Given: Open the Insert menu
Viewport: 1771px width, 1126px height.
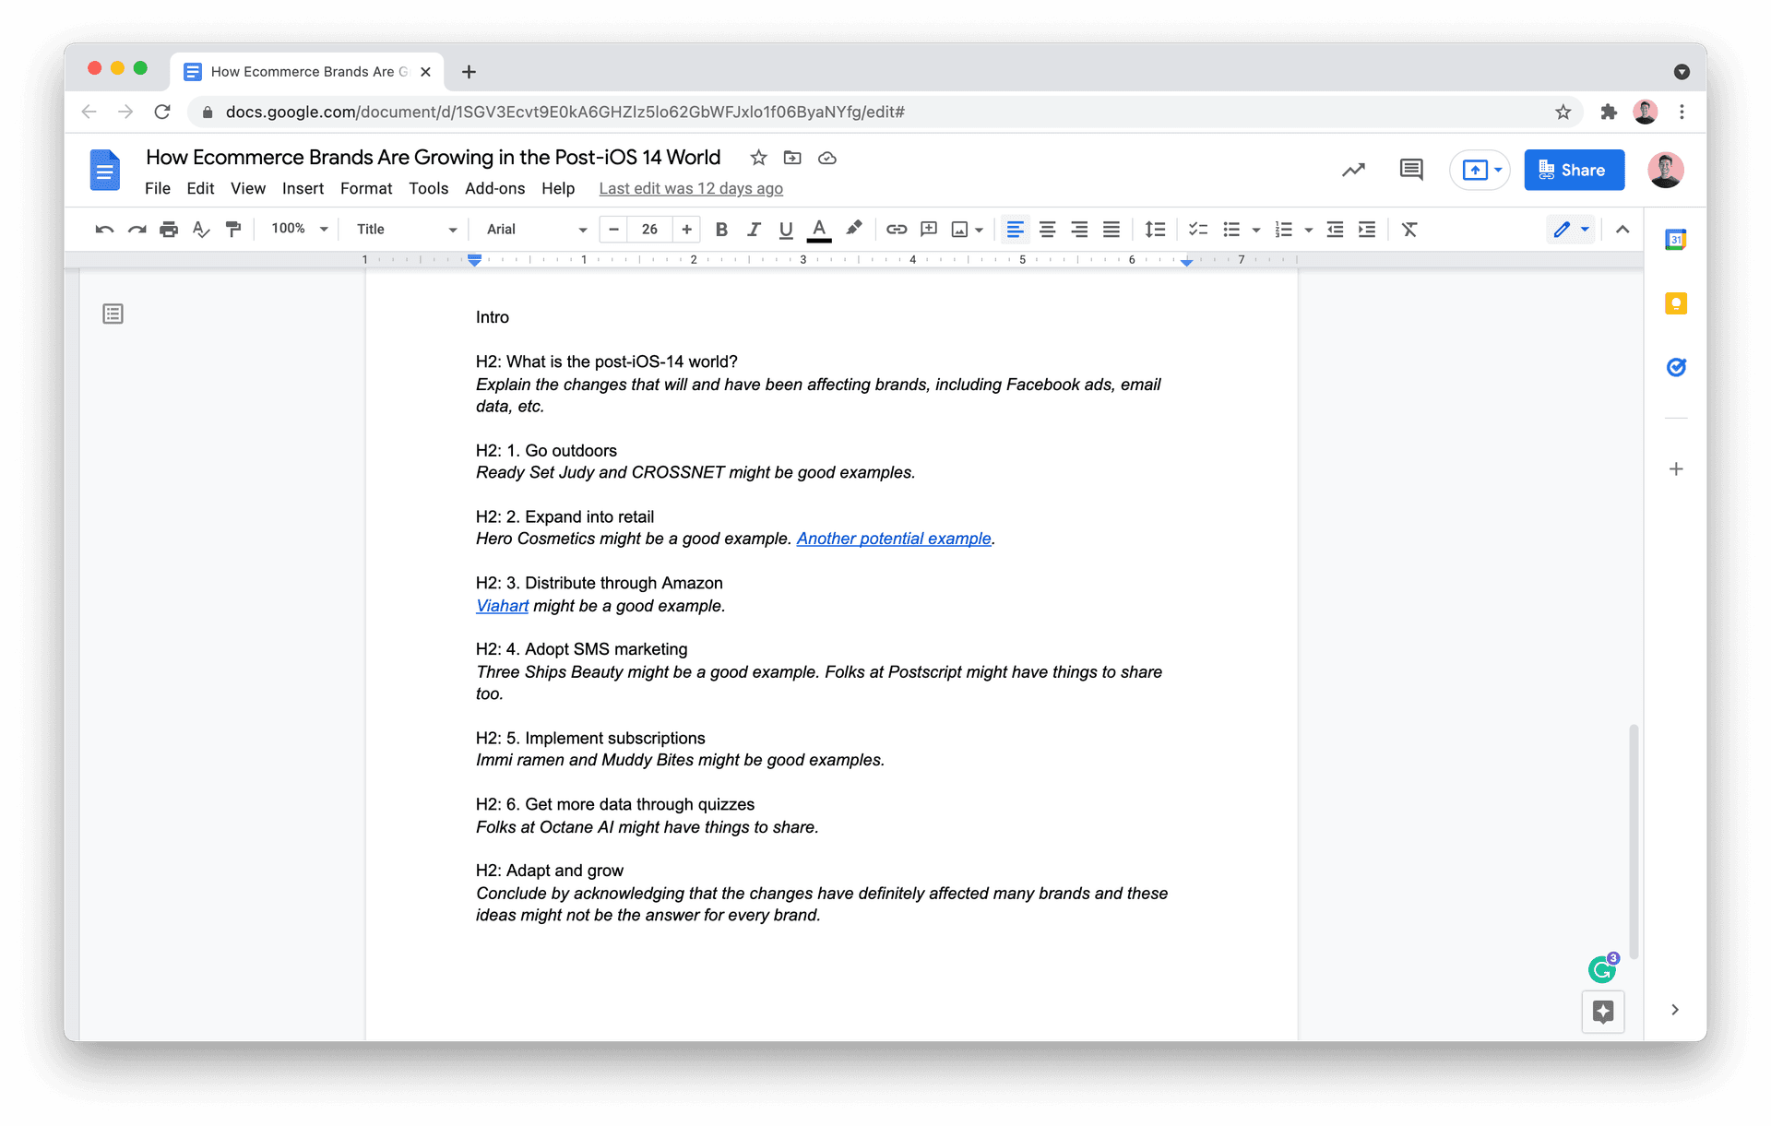Looking at the screenshot, I should [303, 188].
